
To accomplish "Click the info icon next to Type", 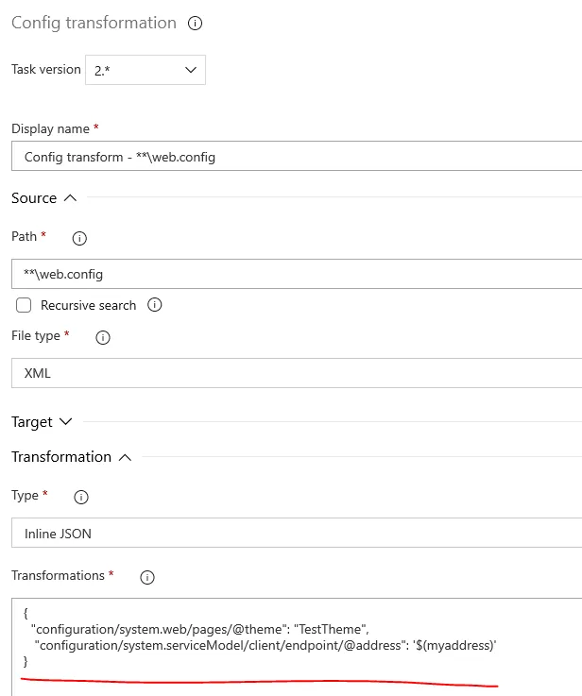I will click(80, 497).
